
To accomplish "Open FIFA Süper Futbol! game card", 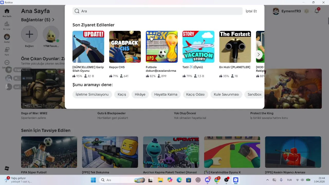I will tap(49, 152).
